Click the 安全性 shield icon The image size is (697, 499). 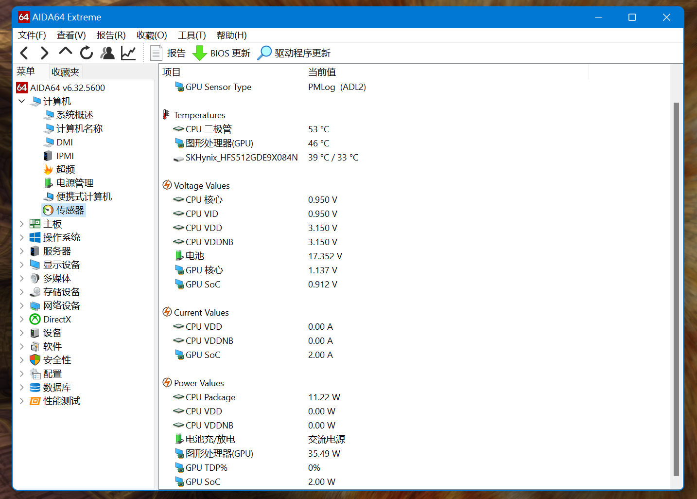pyautogui.click(x=35, y=360)
